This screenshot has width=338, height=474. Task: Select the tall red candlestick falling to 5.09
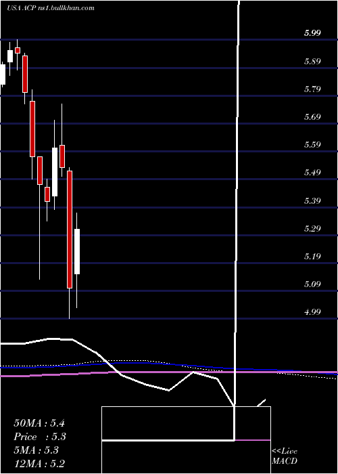tap(70, 230)
